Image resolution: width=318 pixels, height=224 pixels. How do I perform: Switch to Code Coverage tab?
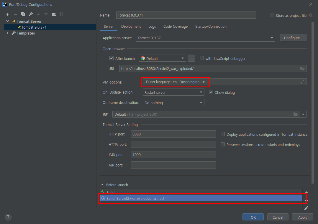point(176,26)
